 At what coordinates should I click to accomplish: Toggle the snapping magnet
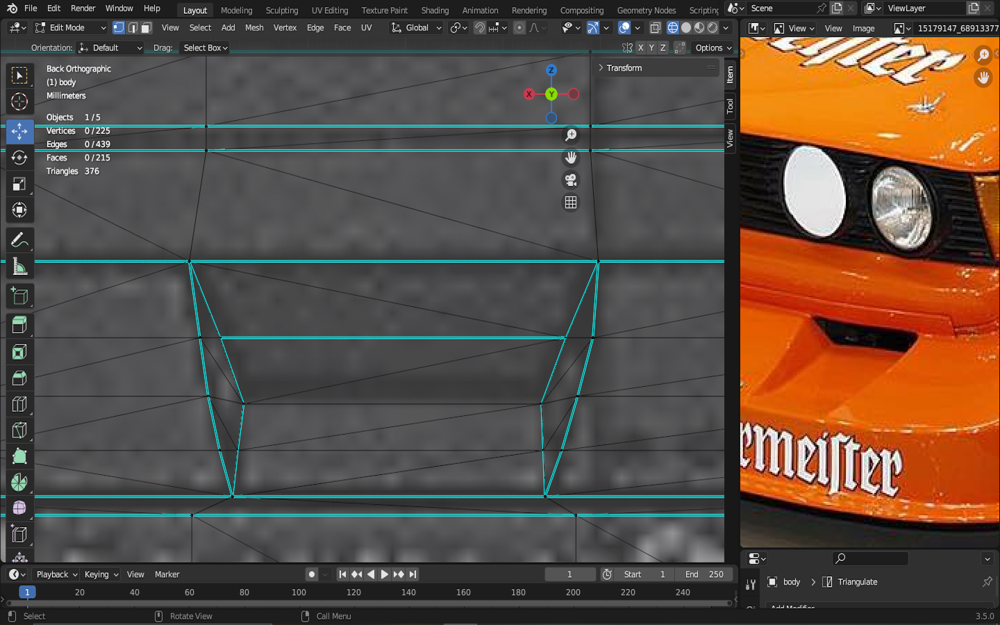click(x=480, y=28)
